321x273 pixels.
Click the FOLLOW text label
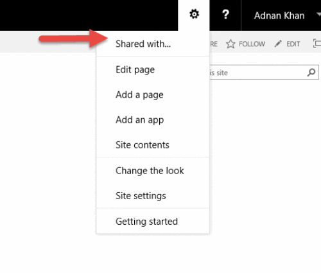[252, 44]
